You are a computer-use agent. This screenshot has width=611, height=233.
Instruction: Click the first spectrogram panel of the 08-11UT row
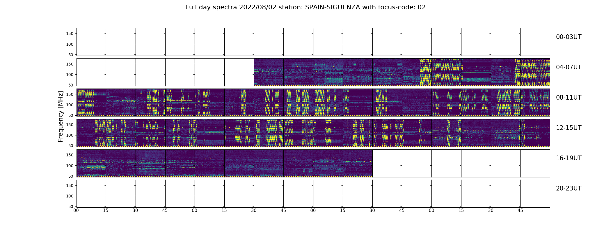point(91,103)
